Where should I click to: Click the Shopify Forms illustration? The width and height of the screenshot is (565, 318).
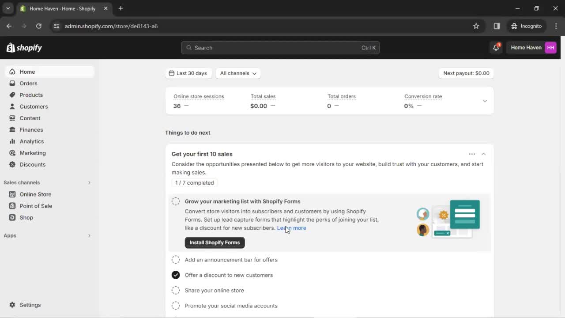448,219
